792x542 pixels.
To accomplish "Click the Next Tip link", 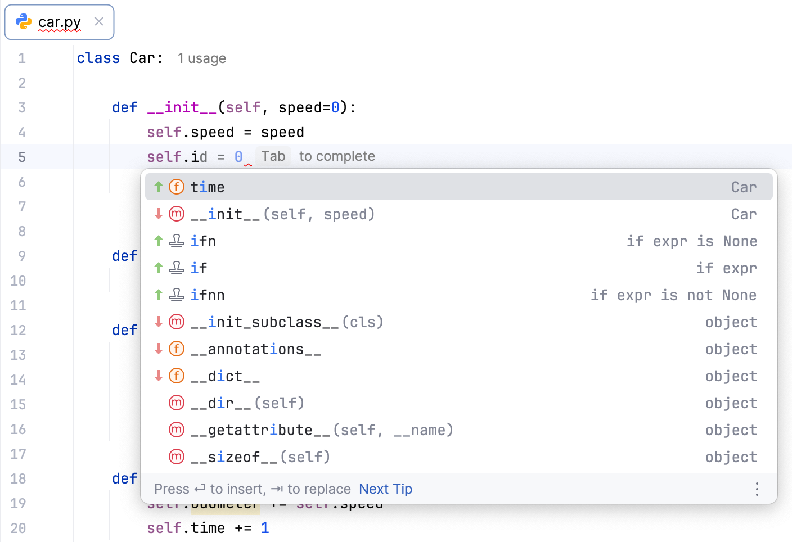I will (x=385, y=489).
